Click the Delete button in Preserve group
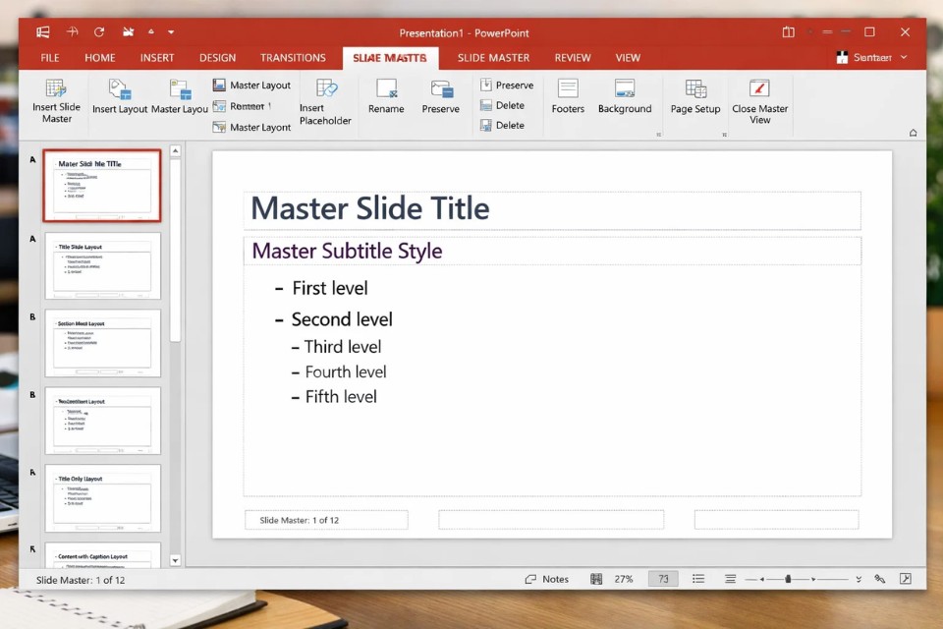The image size is (943, 629). coord(507,105)
